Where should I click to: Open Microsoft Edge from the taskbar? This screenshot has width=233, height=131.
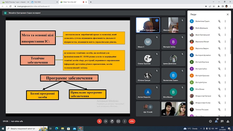[x=57, y=129]
